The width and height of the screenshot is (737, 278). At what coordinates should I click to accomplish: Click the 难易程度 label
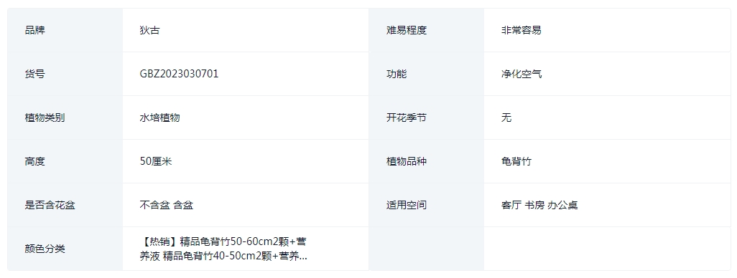point(407,31)
